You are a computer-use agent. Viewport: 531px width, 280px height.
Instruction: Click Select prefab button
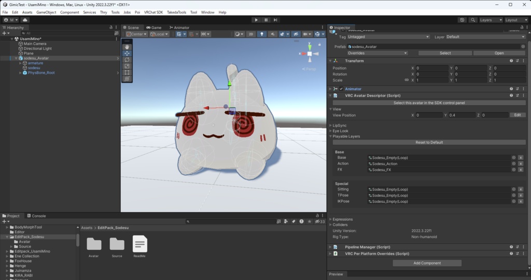pos(445,53)
